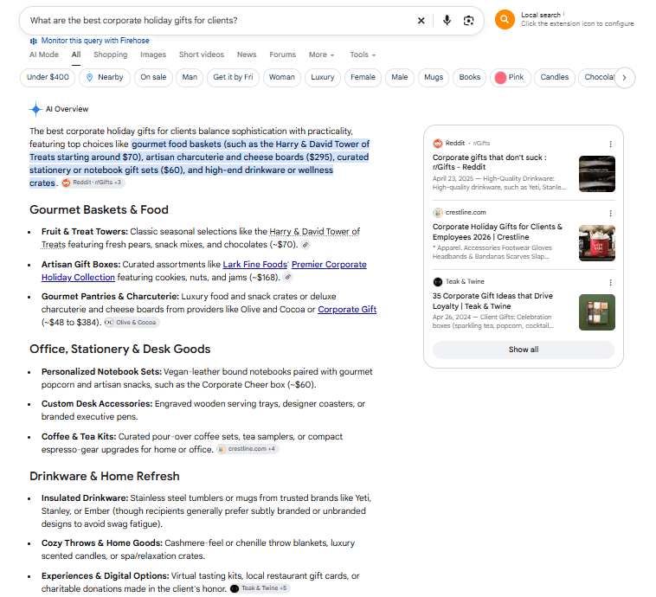Click the Crestline red mug thumbnail
Image resolution: width=656 pixels, height=597 pixels.
596,243
